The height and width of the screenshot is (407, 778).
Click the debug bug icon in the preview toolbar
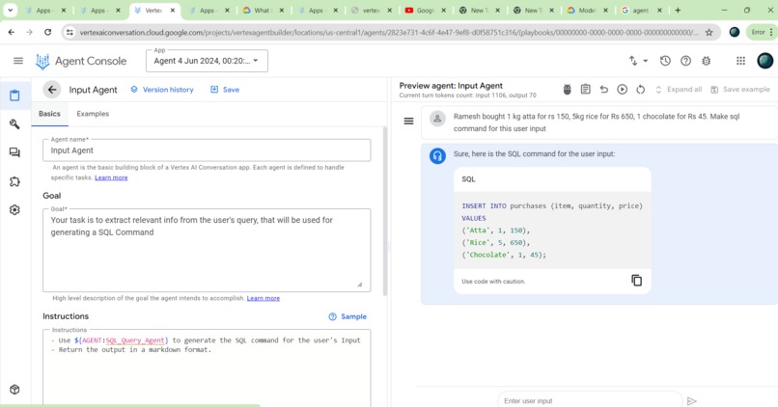(x=568, y=90)
